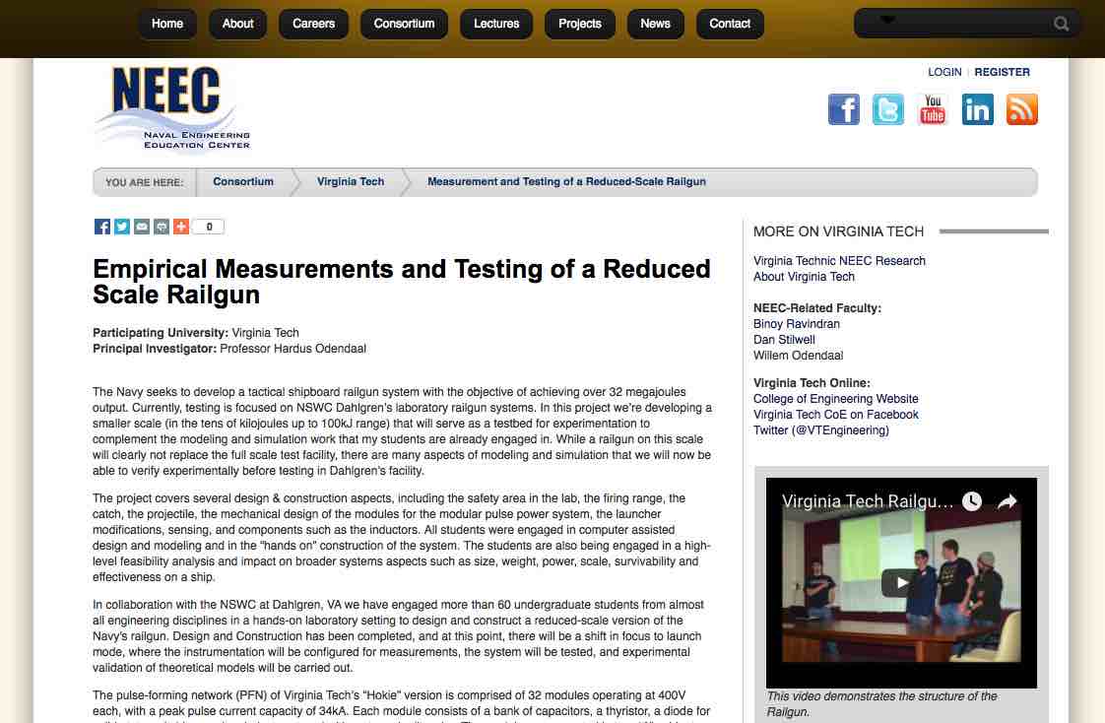Open the Projects menu item
The height and width of the screenshot is (723, 1105).
(x=579, y=24)
